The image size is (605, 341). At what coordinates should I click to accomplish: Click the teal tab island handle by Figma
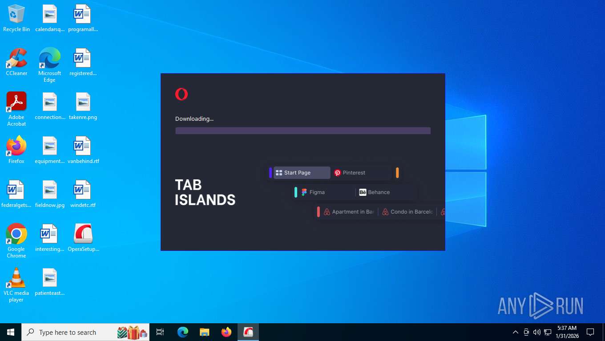tap(296, 192)
